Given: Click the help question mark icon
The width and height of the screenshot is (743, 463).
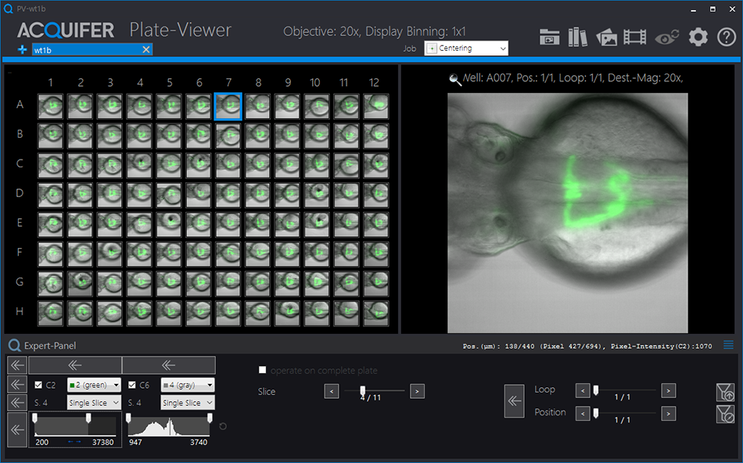Looking at the screenshot, I should (x=726, y=37).
